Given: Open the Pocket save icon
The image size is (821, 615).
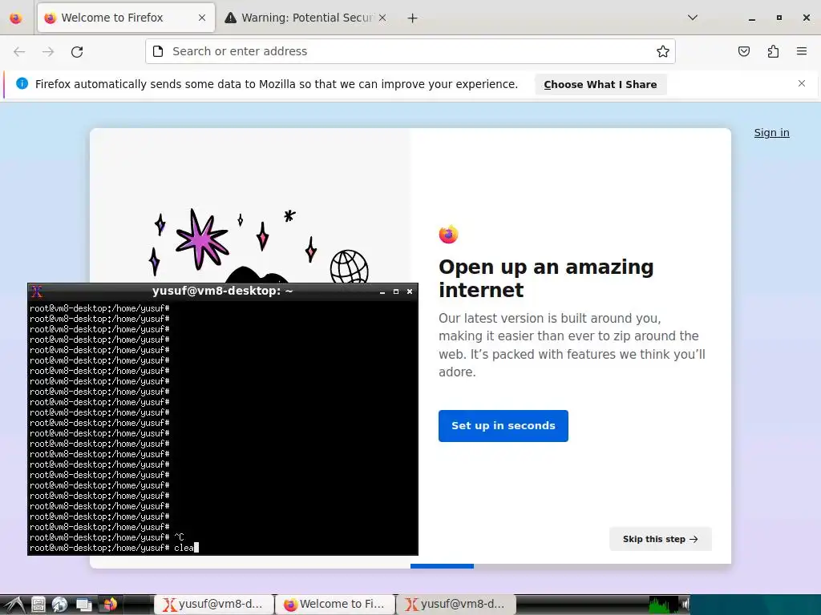Looking at the screenshot, I should coord(744,51).
